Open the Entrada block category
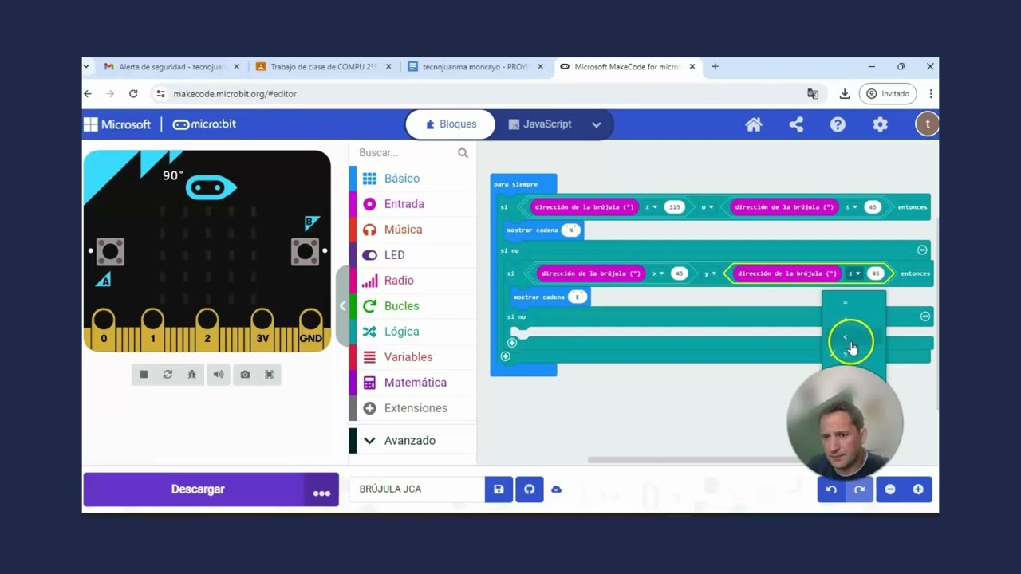 pyautogui.click(x=412, y=204)
